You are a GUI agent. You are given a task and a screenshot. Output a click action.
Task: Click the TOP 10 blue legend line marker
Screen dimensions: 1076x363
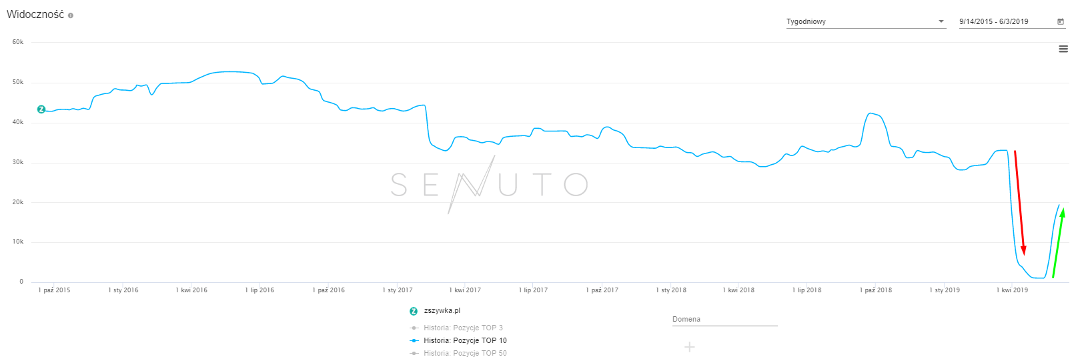[x=414, y=340]
